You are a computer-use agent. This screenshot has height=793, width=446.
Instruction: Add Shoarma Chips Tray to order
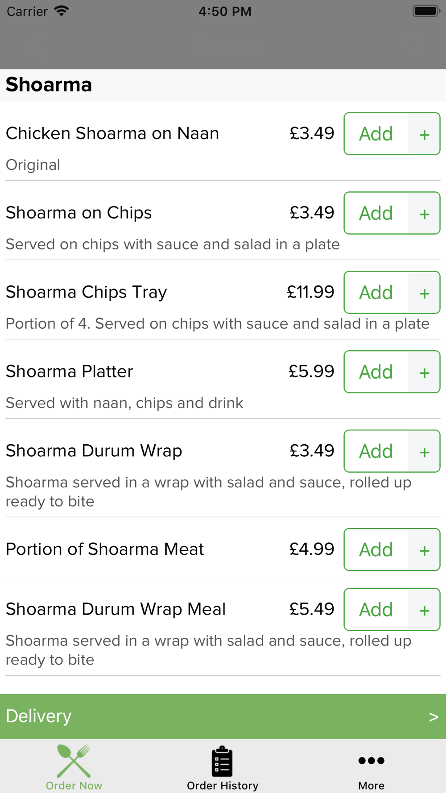(x=376, y=293)
